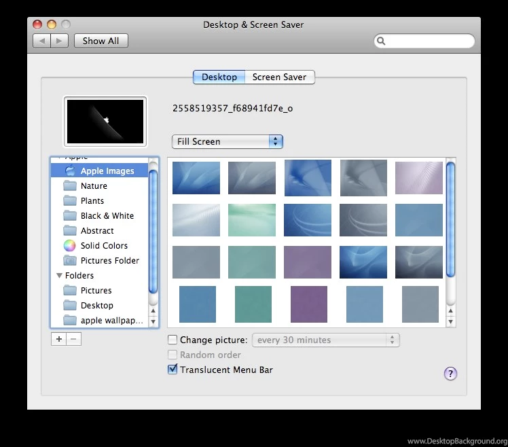This screenshot has height=447, width=508.
Task: Add a folder with the plus button
Action: click(58, 339)
